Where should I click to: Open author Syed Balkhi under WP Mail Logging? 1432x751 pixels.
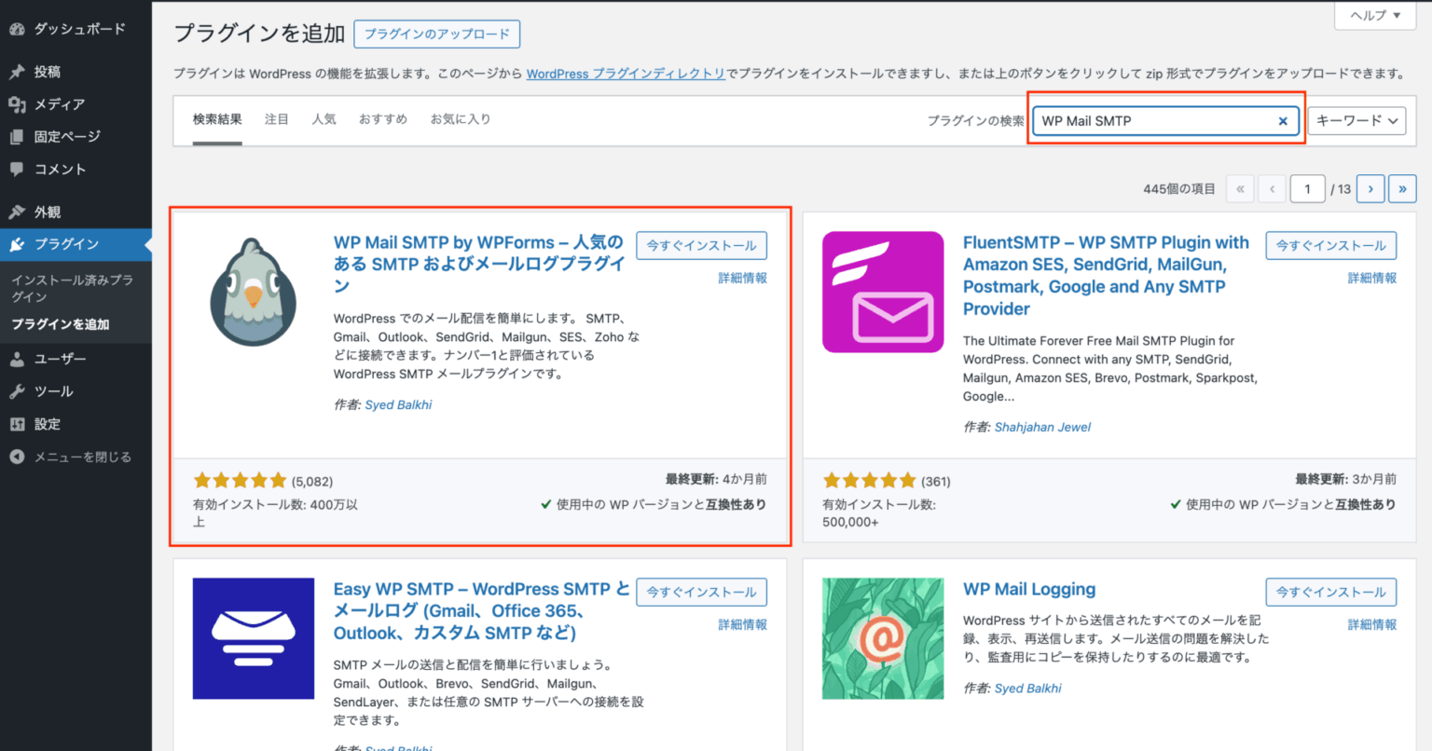[x=1027, y=688]
